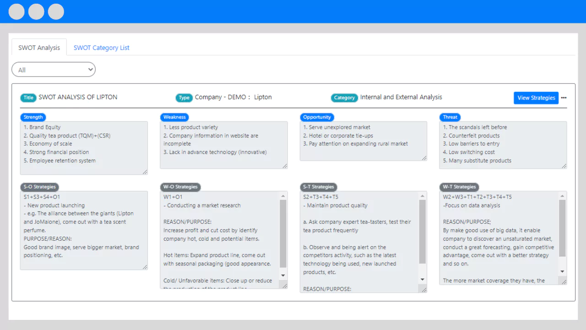This screenshot has width=586, height=330.
Task: Click the first gray window circle button
Action: (x=16, y=11)
